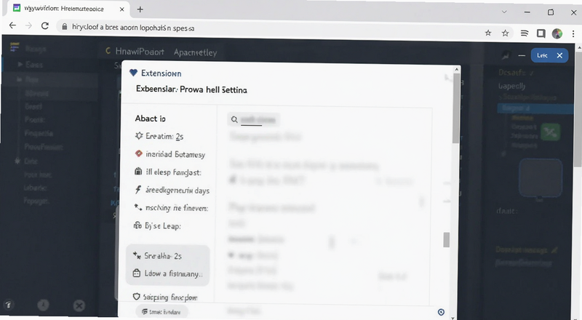The image size is (582, 320).
Task: Open a new browser tab
Action: pyautogui.click(x=140, y=9)
